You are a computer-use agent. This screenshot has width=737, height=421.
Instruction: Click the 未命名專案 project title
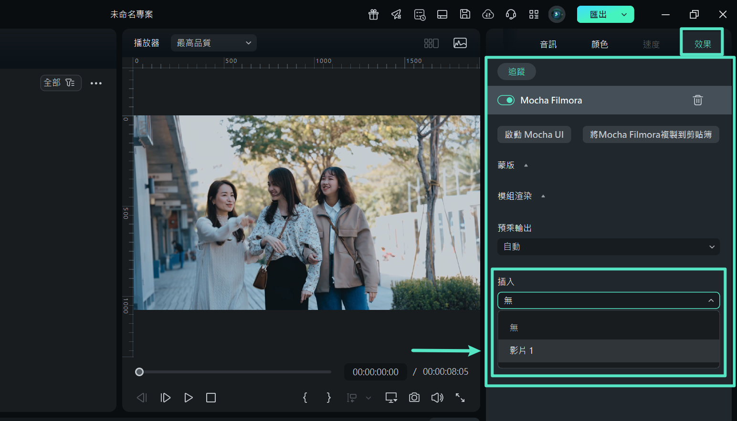[132, 14]
